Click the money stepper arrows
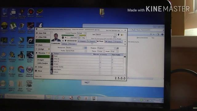The height and width of the screenshot is (111, 197). pyautogui.click(x=79, y=38)
